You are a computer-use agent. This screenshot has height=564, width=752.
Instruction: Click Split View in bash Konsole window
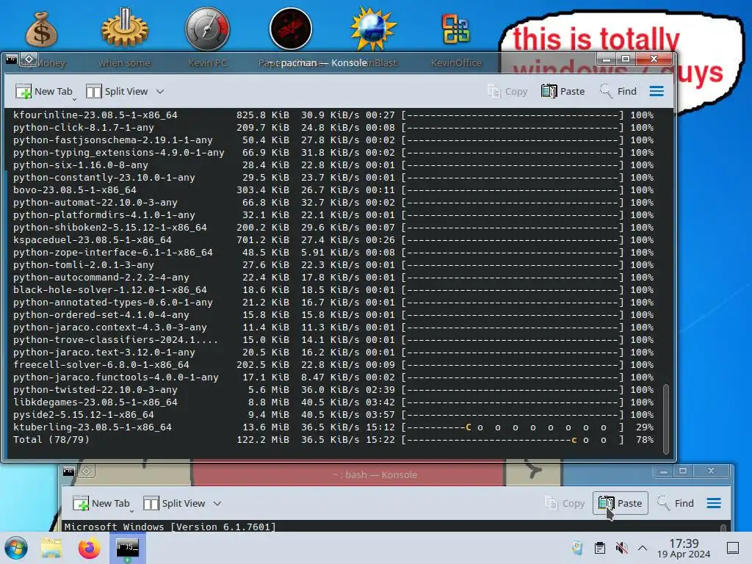pyautogui.click(x=175, y=503)
